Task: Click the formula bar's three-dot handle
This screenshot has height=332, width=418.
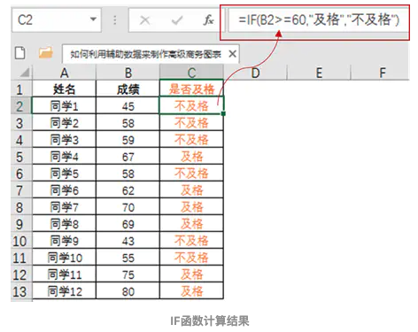Action: pyautogui.click(x=115, y=20)
